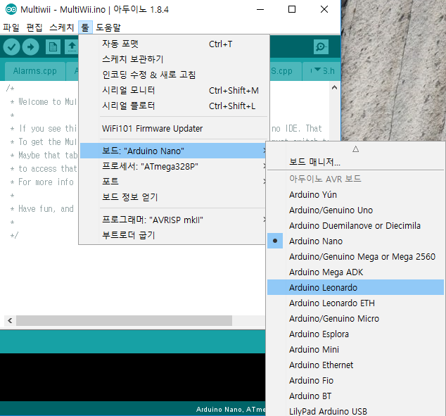The width and height of the screenshot is (446, 416).
Task: Select 인코딩 수정 & 새로 고침
Action: click(174, 75)
